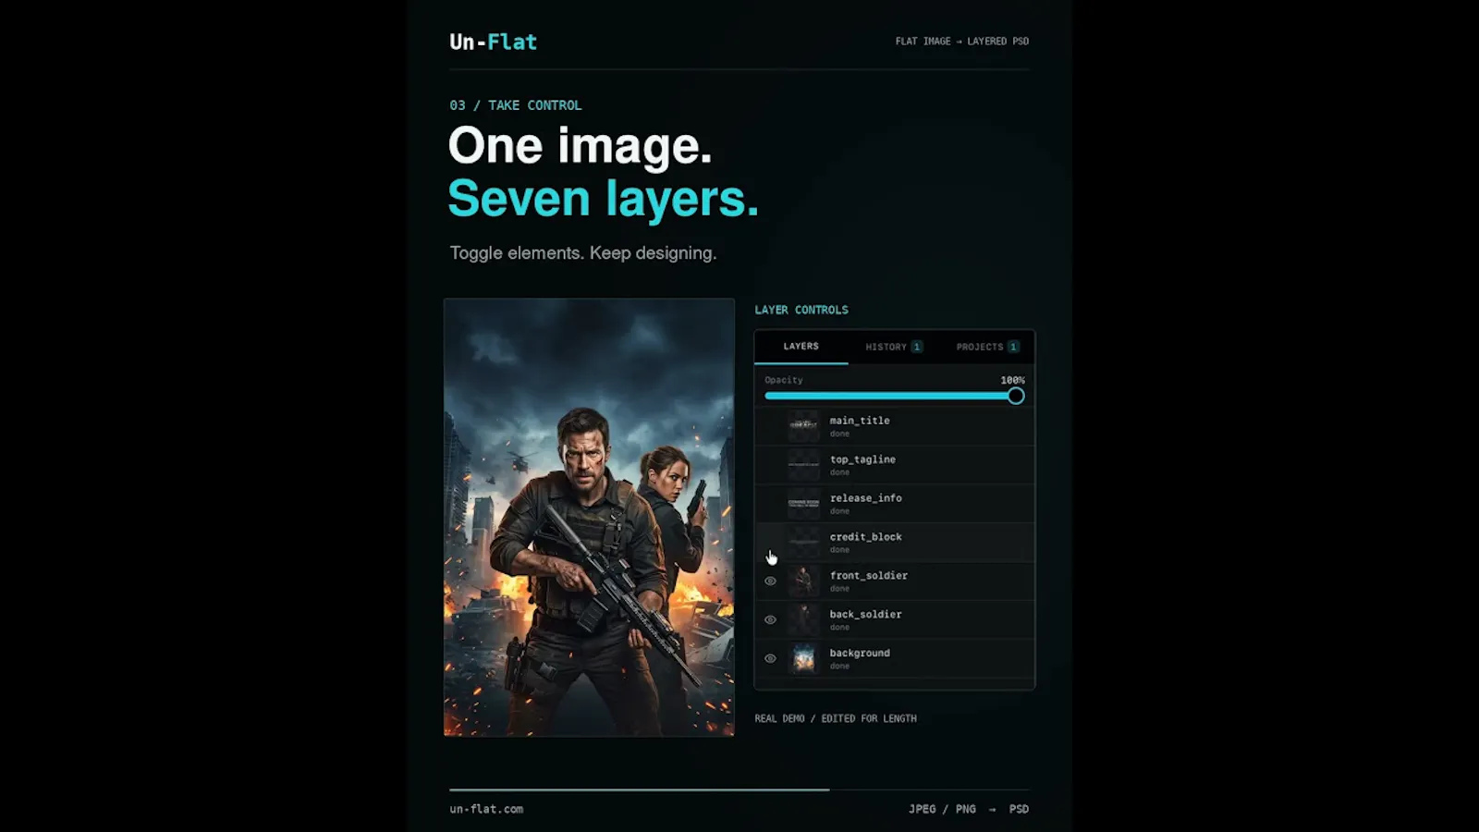Click the back_soldier layer thumbnail
This screenshot has height=832, width=1479.
(803, 620)
